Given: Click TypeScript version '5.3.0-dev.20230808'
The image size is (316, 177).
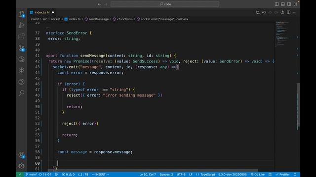Looking at the screenshot, I should 232,175.
